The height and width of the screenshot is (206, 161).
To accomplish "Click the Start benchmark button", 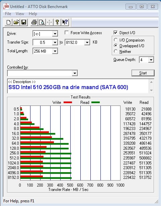I will click(143, 73).
